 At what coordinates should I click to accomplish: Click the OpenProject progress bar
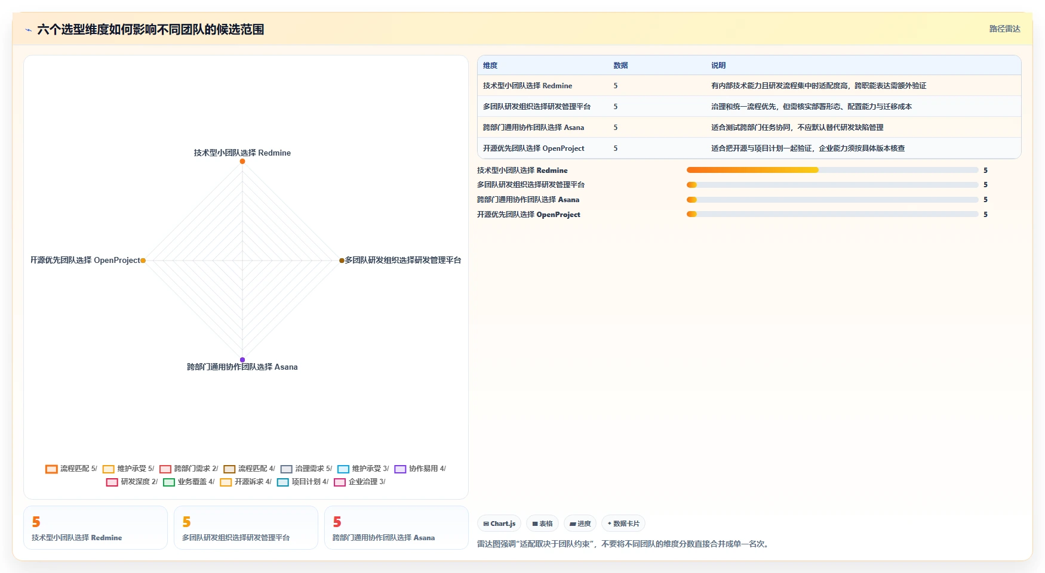point(832,215)
